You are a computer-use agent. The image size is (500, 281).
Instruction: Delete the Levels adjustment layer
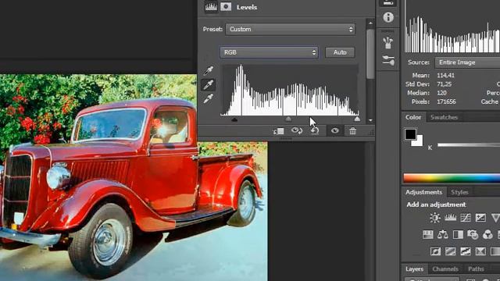352,130
